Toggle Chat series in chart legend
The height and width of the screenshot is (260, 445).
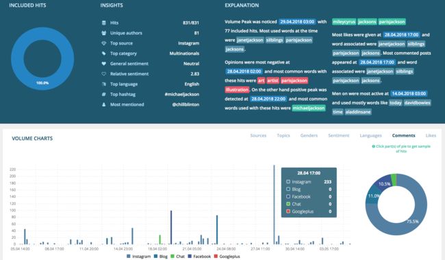(177, 257)
